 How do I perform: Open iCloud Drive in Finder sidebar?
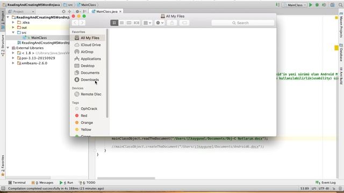(88, 45)
